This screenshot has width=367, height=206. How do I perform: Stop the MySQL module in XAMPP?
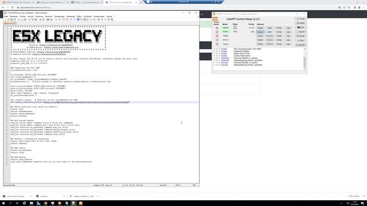click(x=260, y=32)
